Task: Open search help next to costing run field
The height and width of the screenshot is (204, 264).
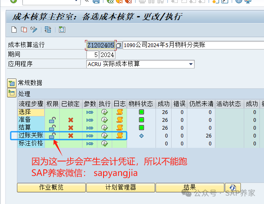Action: [x=119, y=45]
